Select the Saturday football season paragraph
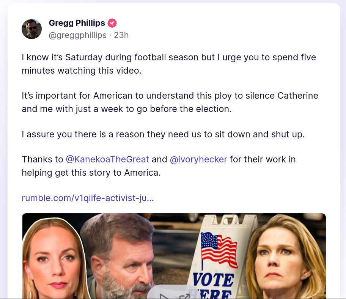The height and width of the screenshot is (299, 346). coord(169,64)
